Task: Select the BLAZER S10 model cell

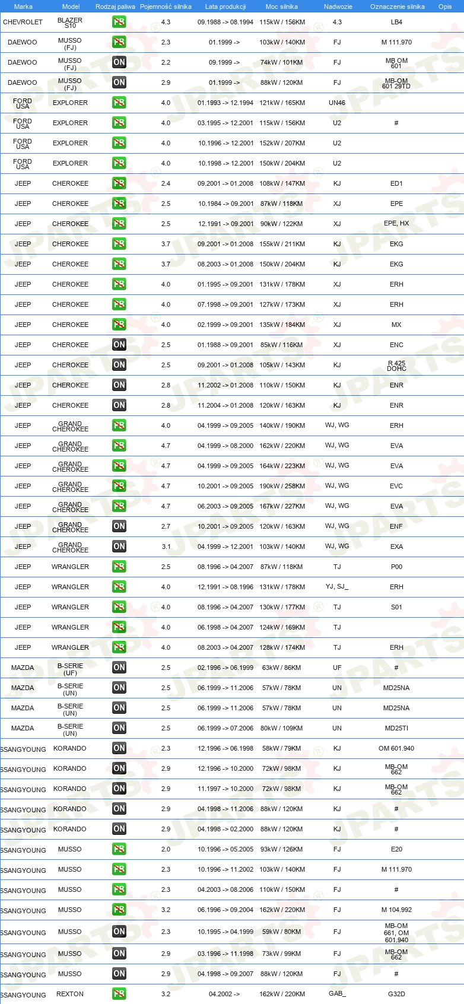Action: (x=70, y=23)
